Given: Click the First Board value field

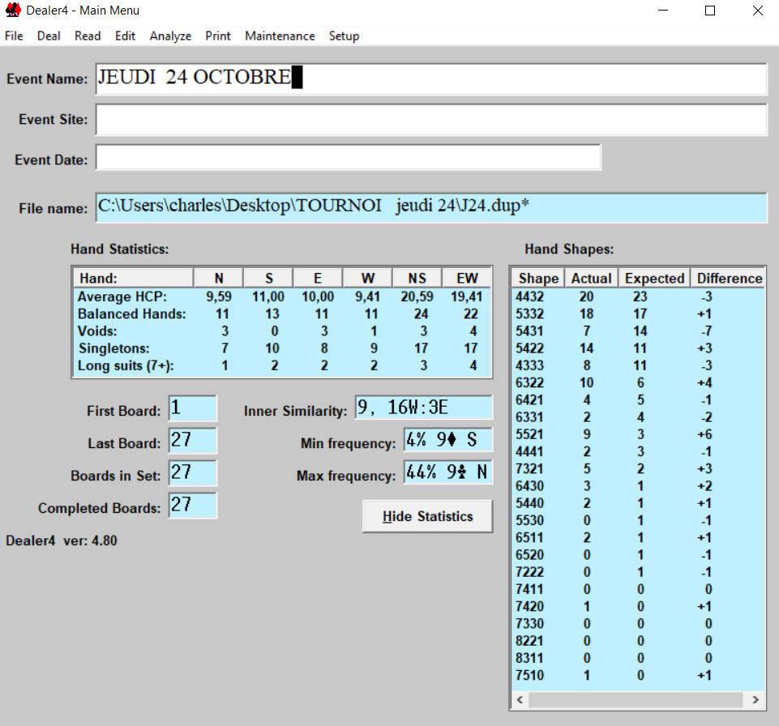Looking at the screenshot, I should click(x=193, y=408).
